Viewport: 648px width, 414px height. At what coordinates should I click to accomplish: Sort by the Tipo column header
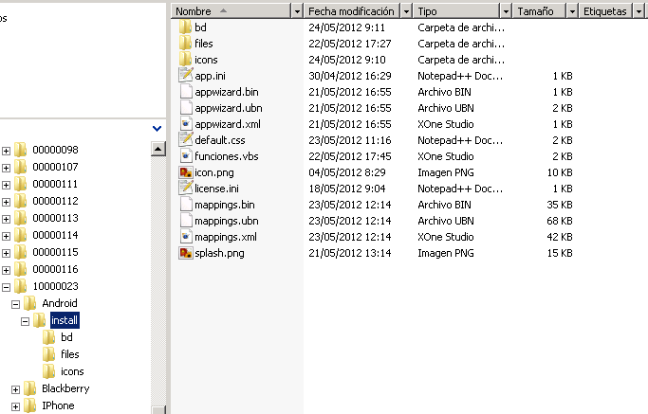[456, 11]
